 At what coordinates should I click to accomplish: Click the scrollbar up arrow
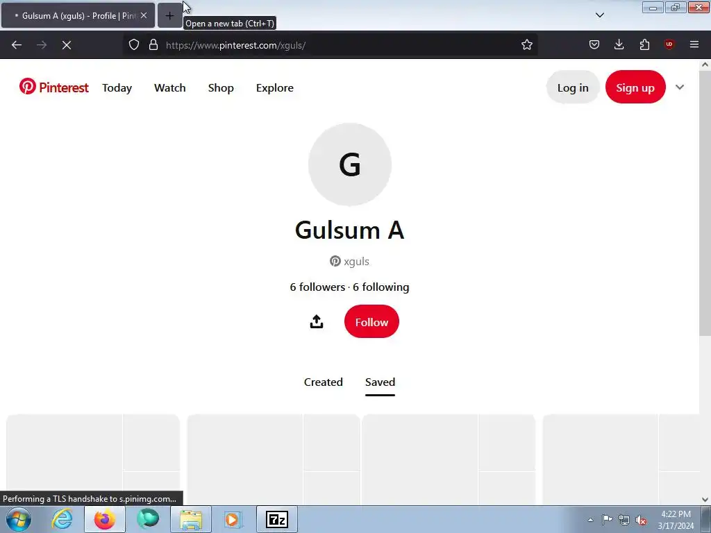coord(705,65)
